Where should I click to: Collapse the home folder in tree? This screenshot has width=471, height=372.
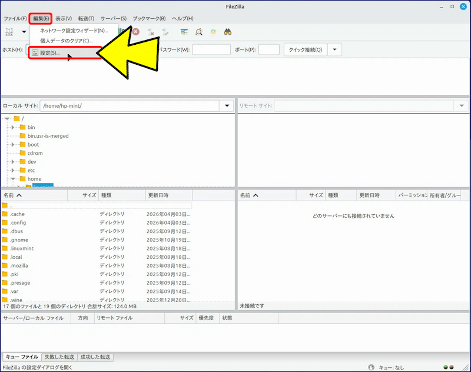tap(13, 179)
